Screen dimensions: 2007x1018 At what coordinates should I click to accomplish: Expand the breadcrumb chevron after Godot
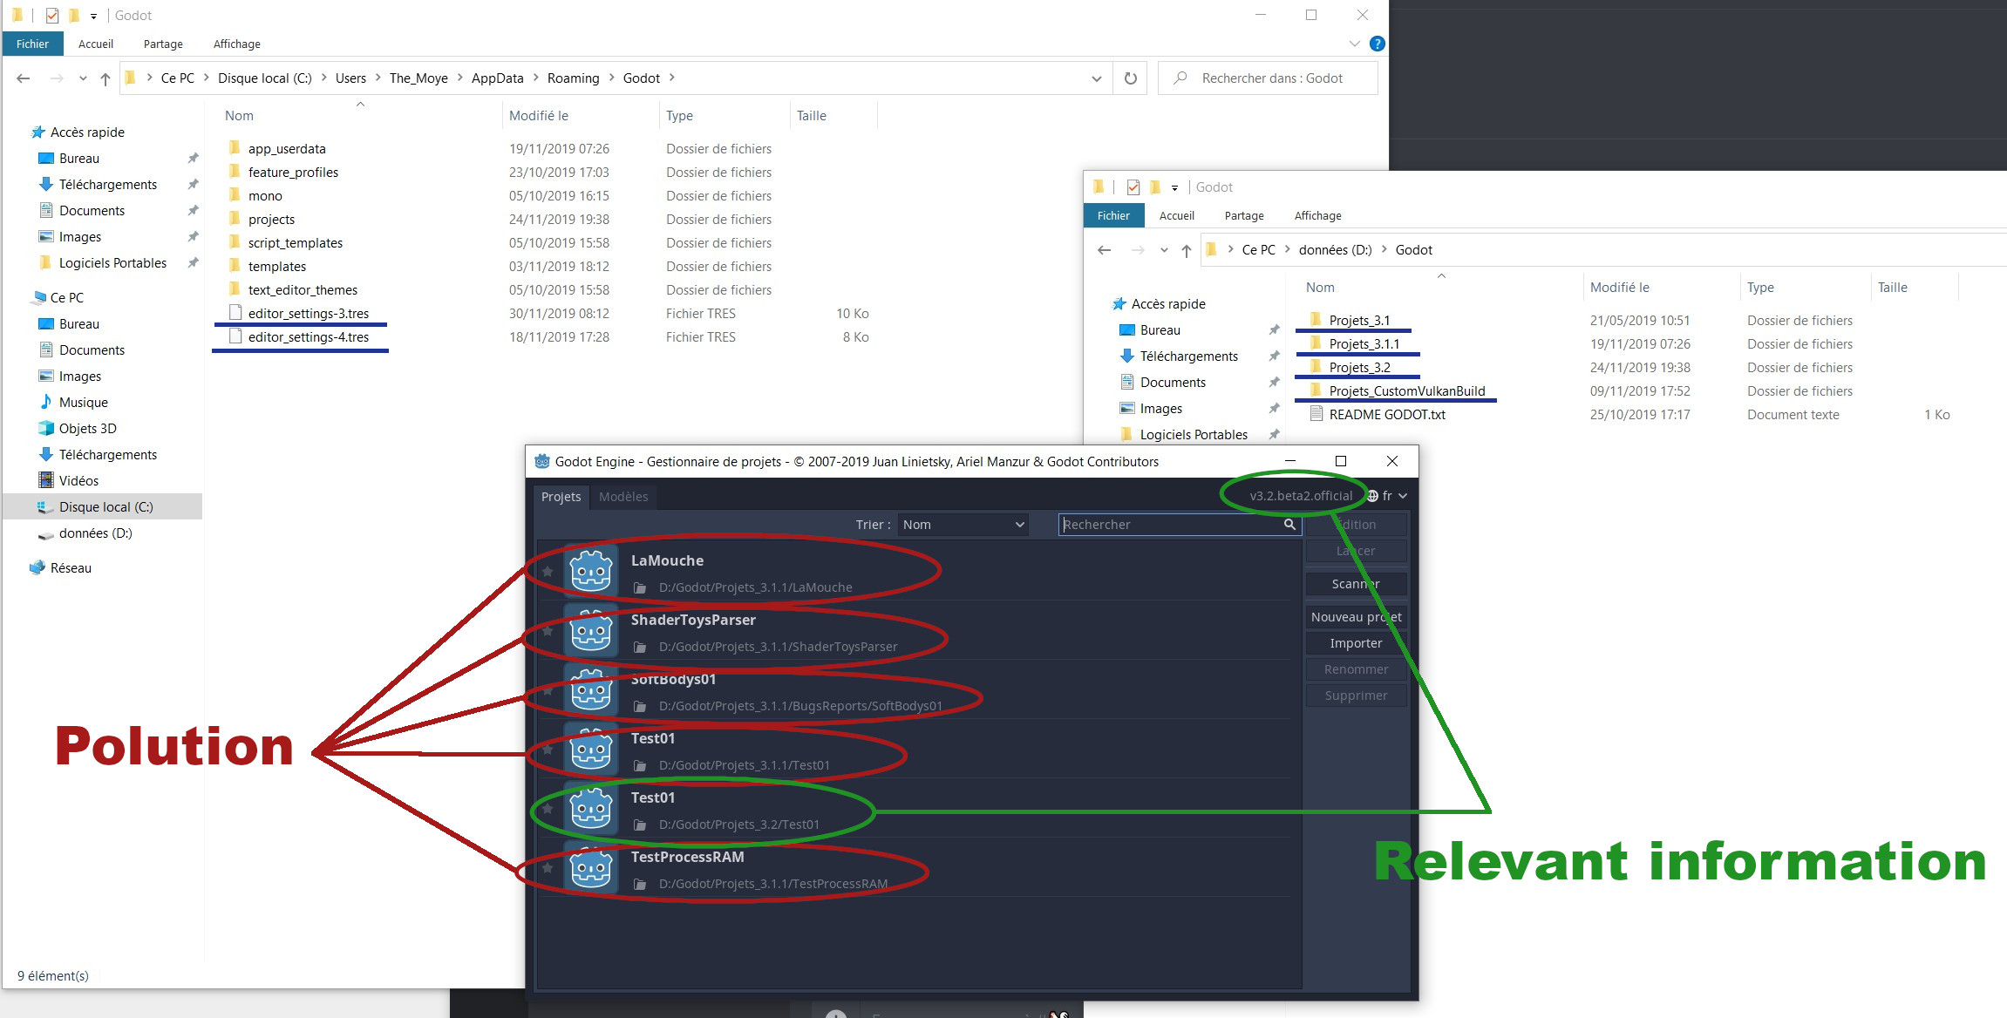pos(672,78)
